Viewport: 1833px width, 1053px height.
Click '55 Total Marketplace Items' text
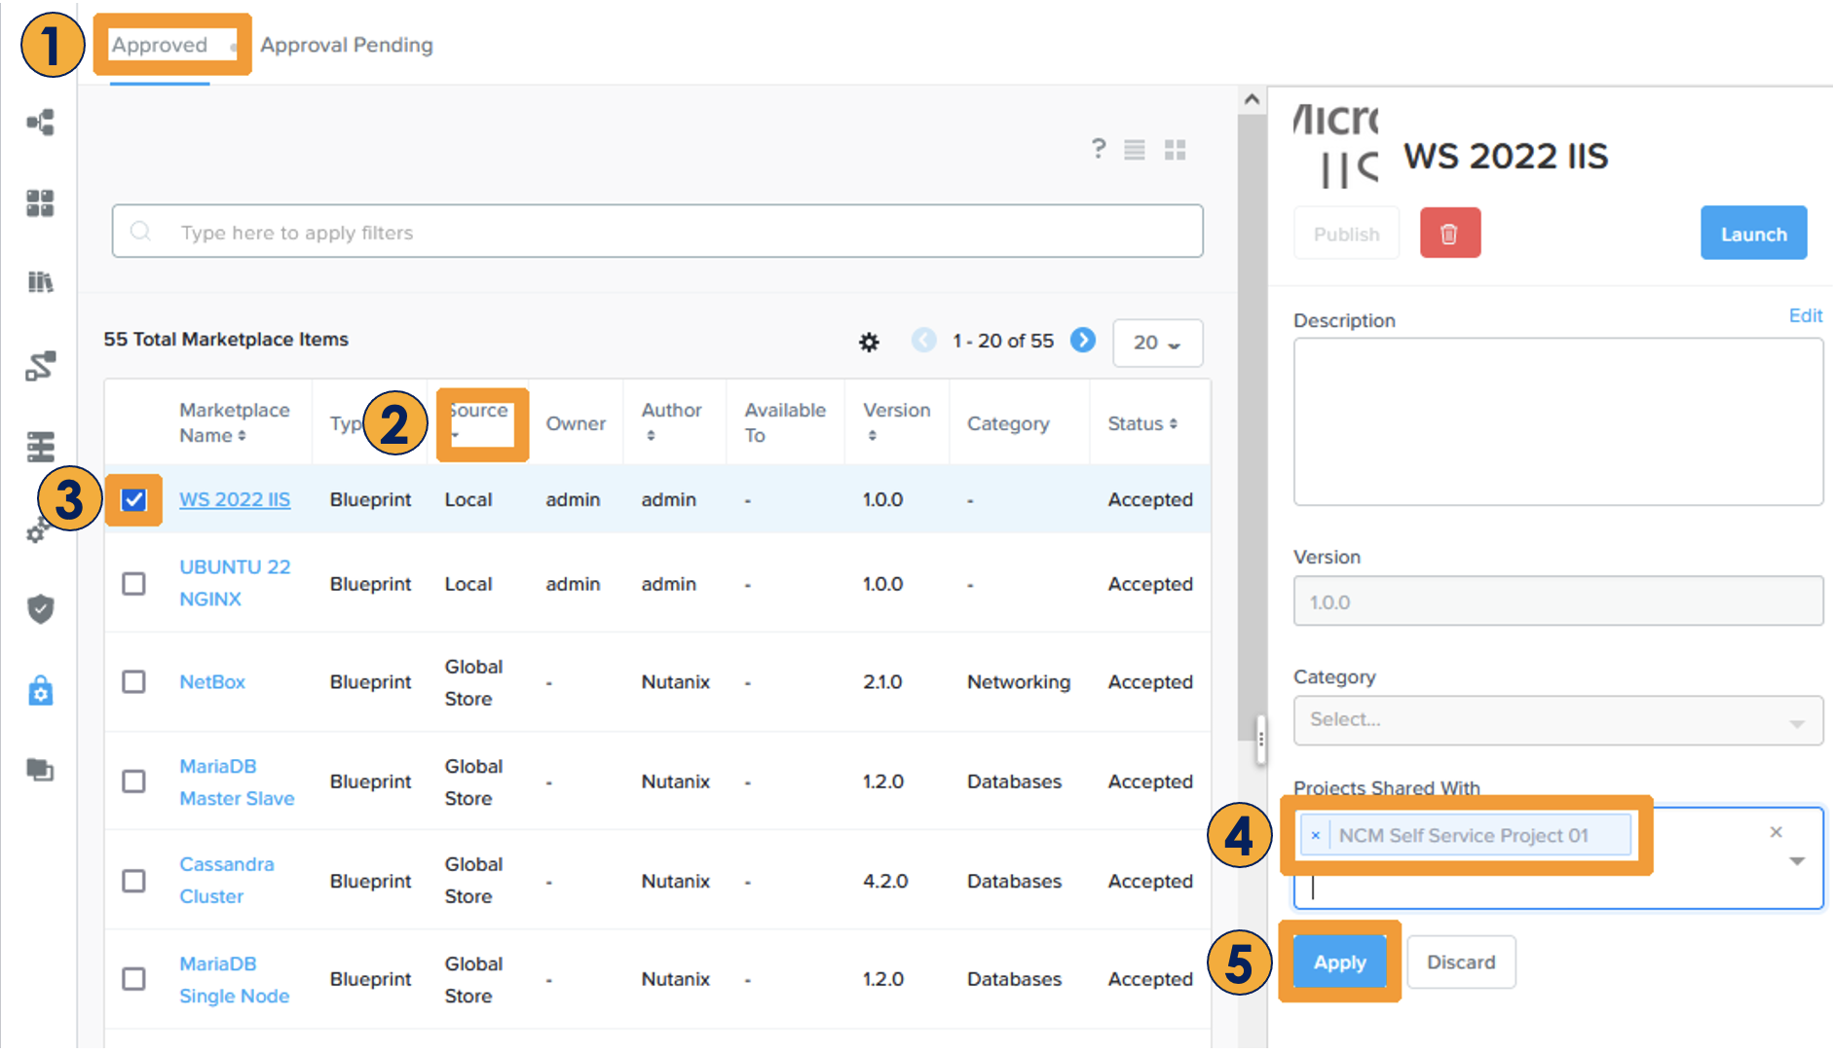point(226,340)
